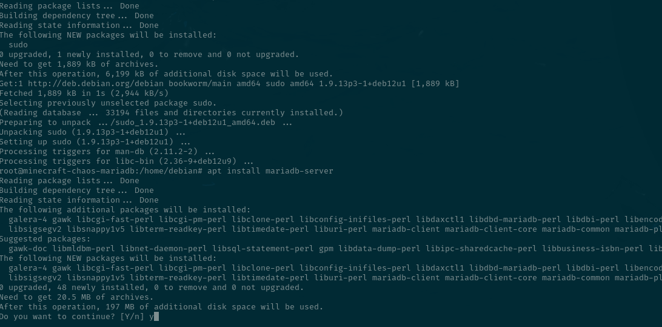The height and width of the screenshot is (327, 662).
Task: Click the typed 'apt install mariadb-server' command
Action: [270, 171]
